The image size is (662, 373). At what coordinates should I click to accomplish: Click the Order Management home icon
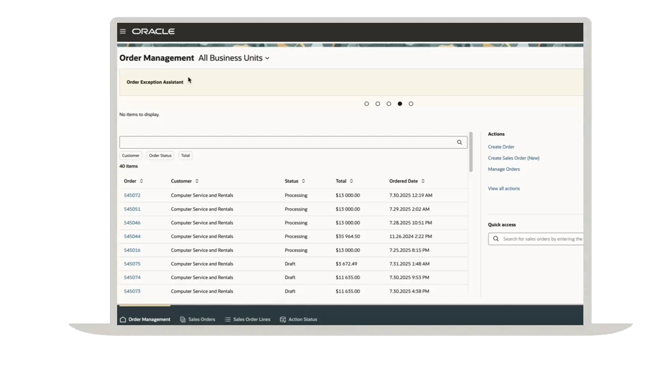[123, 320]
